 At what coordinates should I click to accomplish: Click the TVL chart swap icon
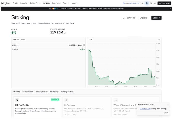159,39
